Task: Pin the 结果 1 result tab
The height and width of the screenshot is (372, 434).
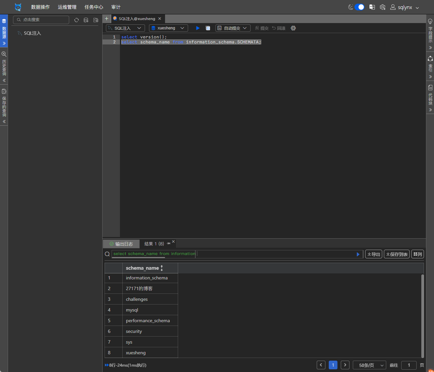Action: [168, 244]
